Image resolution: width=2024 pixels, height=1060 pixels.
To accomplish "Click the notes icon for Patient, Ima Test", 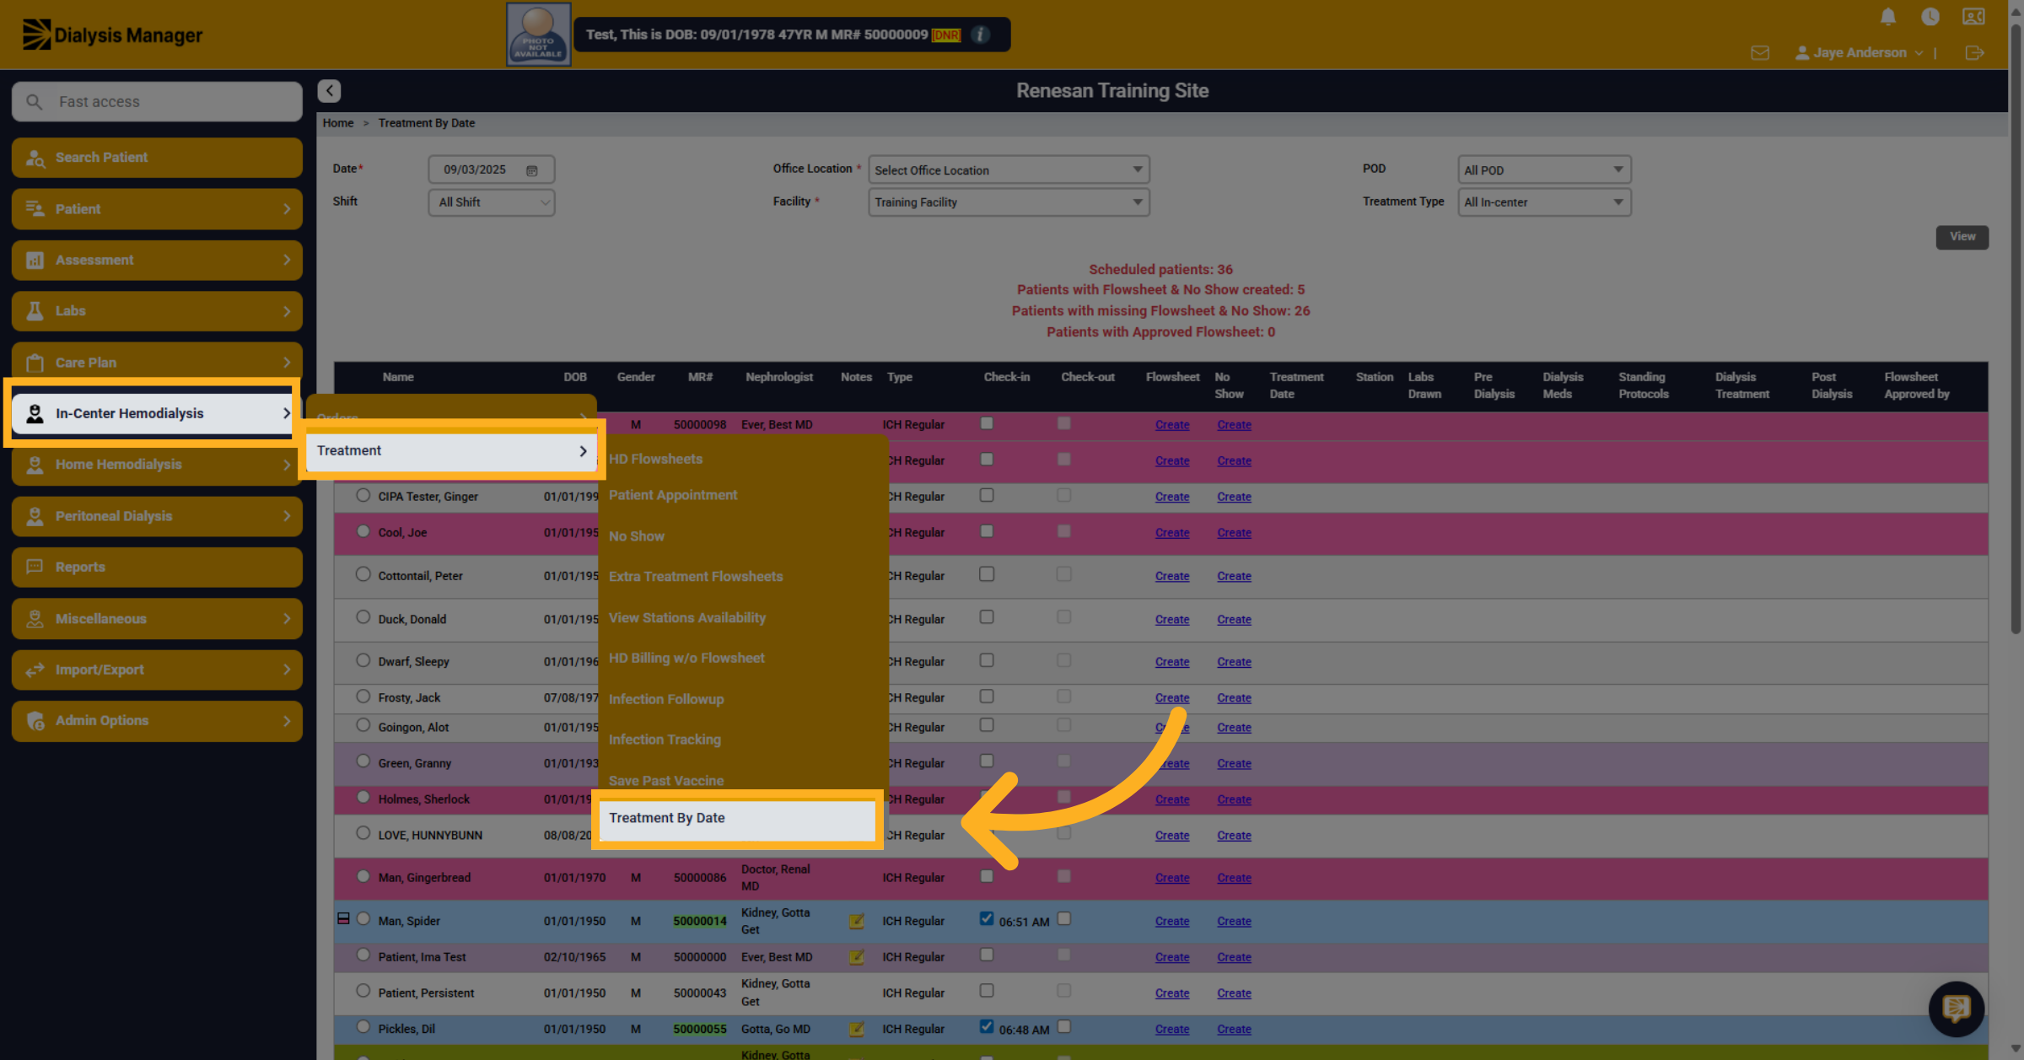I will coord(856,957).
